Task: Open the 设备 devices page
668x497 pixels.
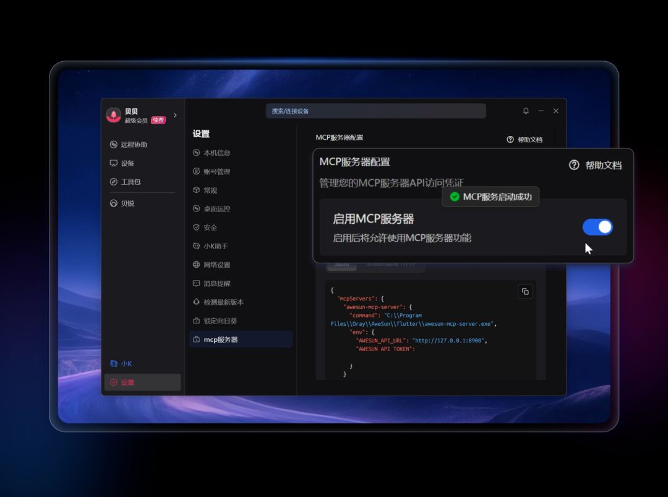Action: pos(122,163)
